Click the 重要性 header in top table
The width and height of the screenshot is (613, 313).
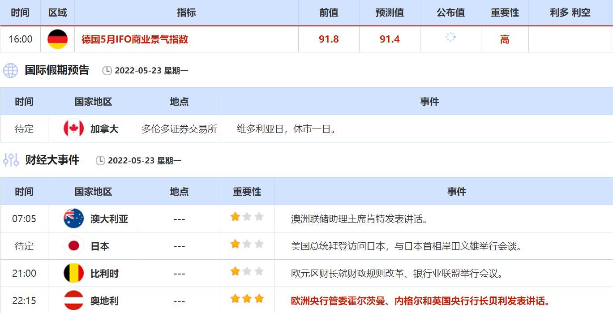coord(505,13)
